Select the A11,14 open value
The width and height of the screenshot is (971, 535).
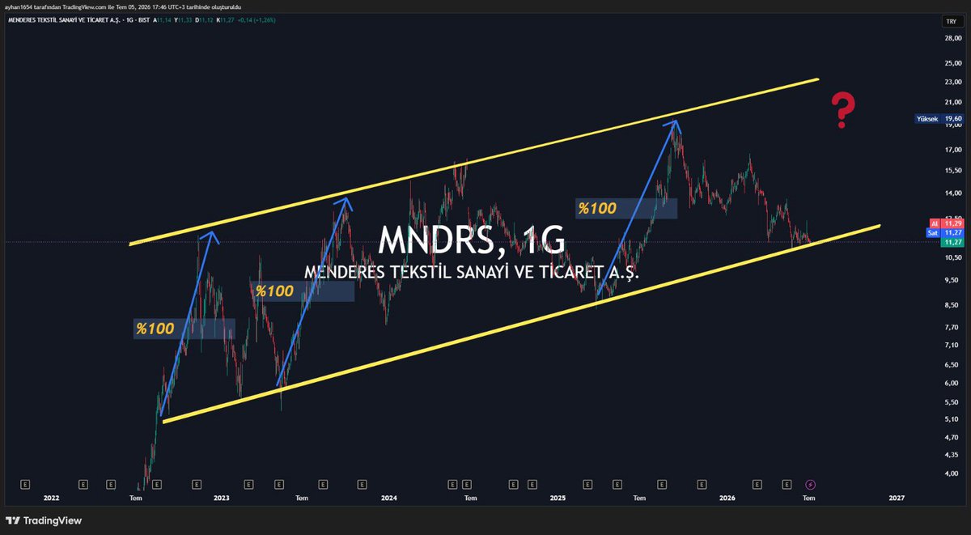(x=163, y=20)
